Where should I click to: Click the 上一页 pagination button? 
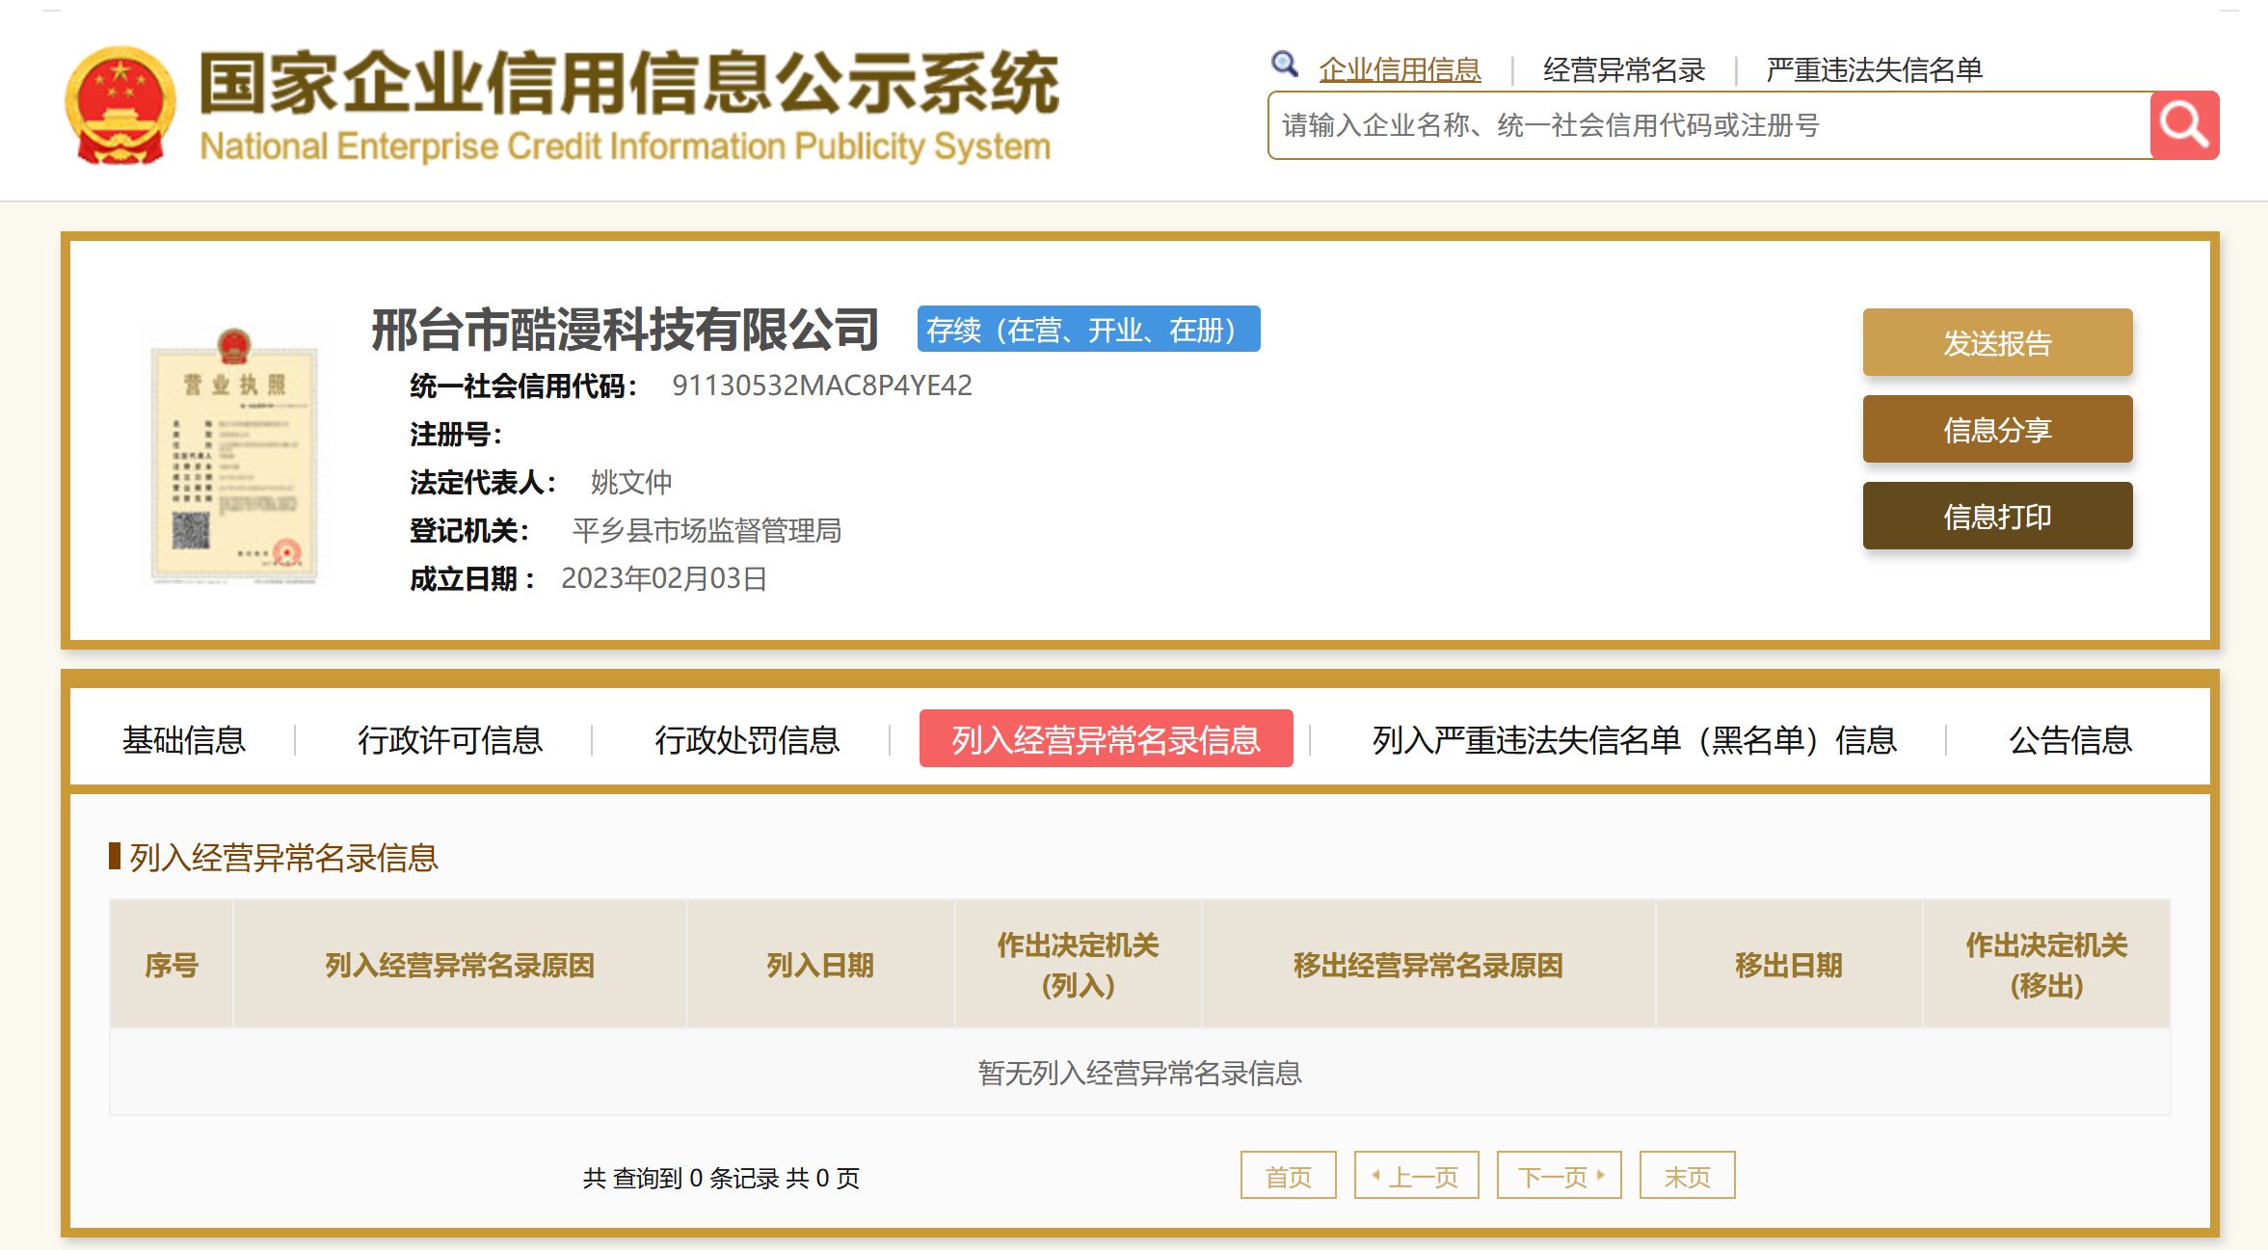point(1416,1176)
